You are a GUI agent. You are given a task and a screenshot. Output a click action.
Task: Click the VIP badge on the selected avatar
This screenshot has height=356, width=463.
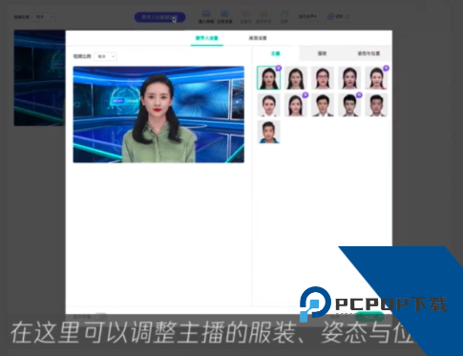pyautogui.click(x=279, y=68)
